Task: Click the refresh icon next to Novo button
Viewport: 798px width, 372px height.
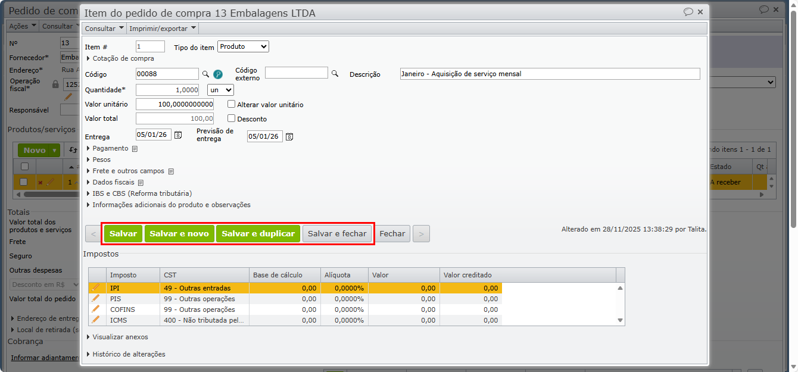Action: coord(73,150)
